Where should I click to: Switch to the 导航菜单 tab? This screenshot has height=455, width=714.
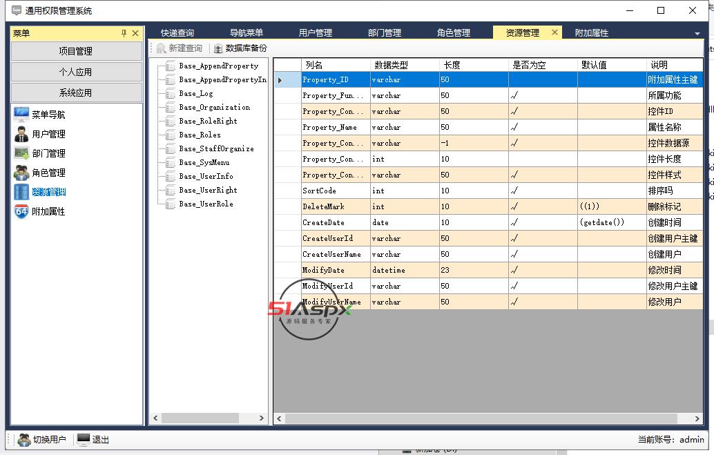point(247,32)
